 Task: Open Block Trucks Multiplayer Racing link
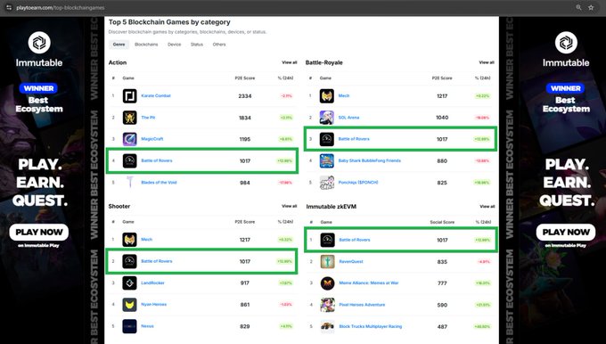pos(370,326)
